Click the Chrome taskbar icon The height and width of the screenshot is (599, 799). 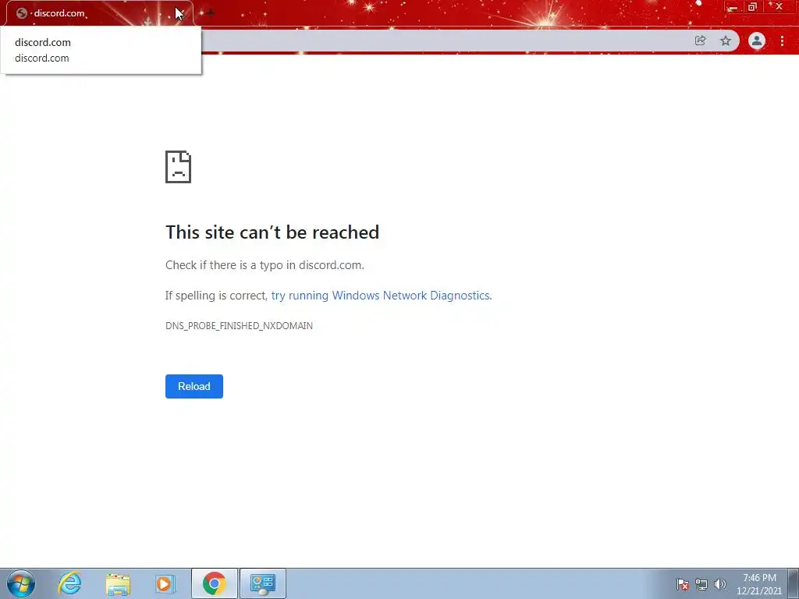click(214, 583)
